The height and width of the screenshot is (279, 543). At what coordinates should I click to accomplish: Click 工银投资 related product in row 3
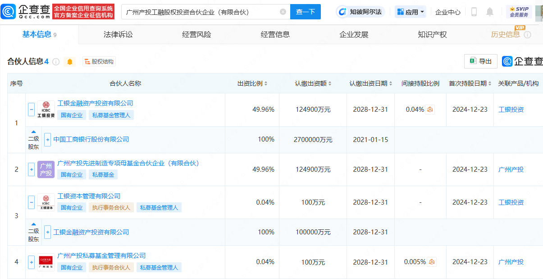pos(511,202)
